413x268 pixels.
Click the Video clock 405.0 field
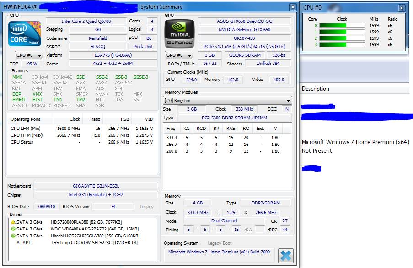pos(279,80)
